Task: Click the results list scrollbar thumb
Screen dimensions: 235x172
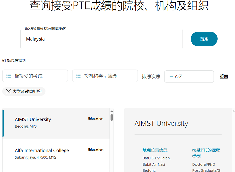Action: click(x=112, y=117)
